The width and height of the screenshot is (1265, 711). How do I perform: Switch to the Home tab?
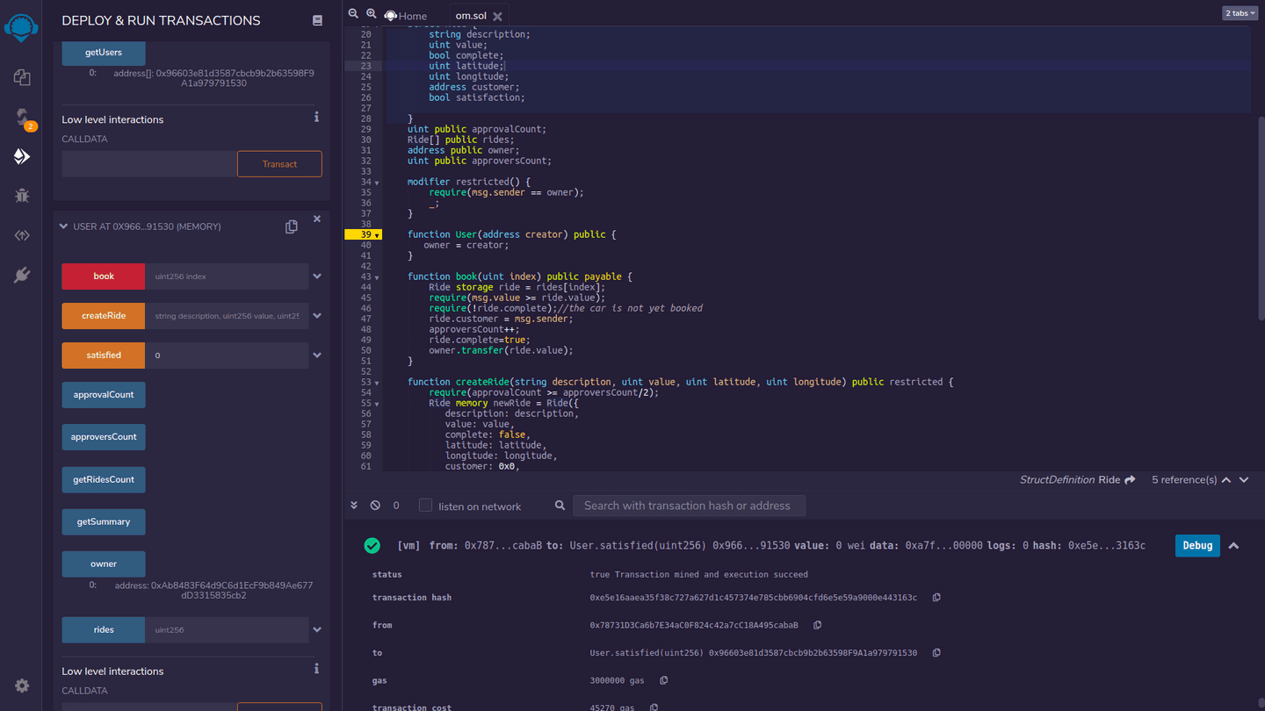click(405, 16)
